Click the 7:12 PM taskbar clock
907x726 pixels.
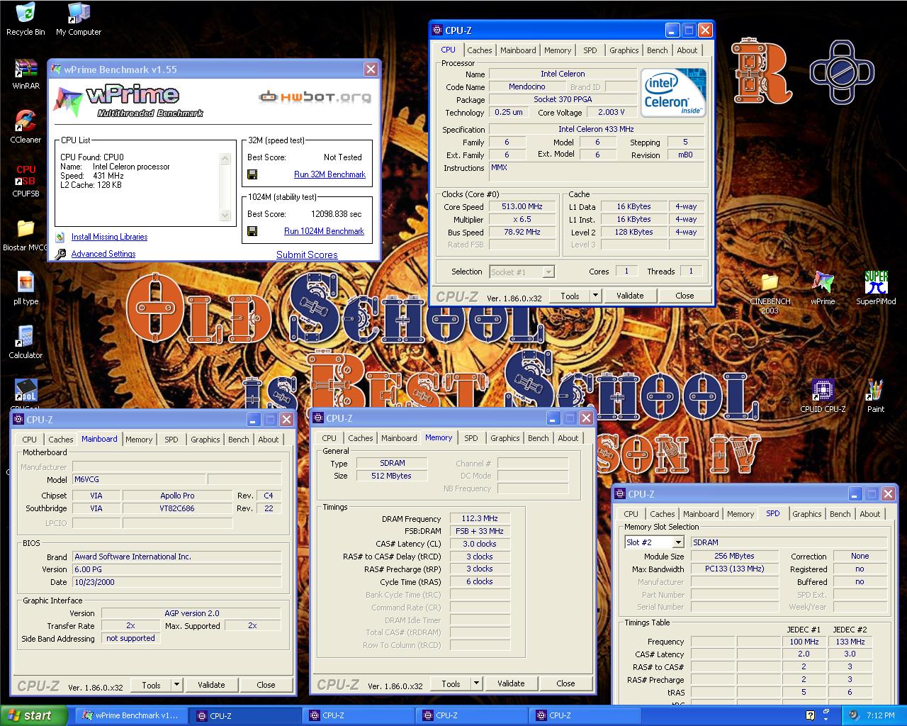tap(881, 715)
